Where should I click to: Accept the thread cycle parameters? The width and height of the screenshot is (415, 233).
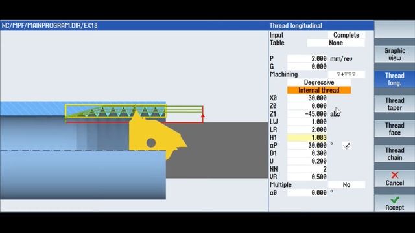(x=395, y=203)
